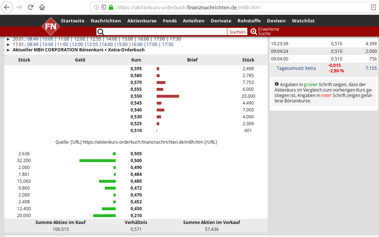Click the Brief column header

[x=192, y=60]
